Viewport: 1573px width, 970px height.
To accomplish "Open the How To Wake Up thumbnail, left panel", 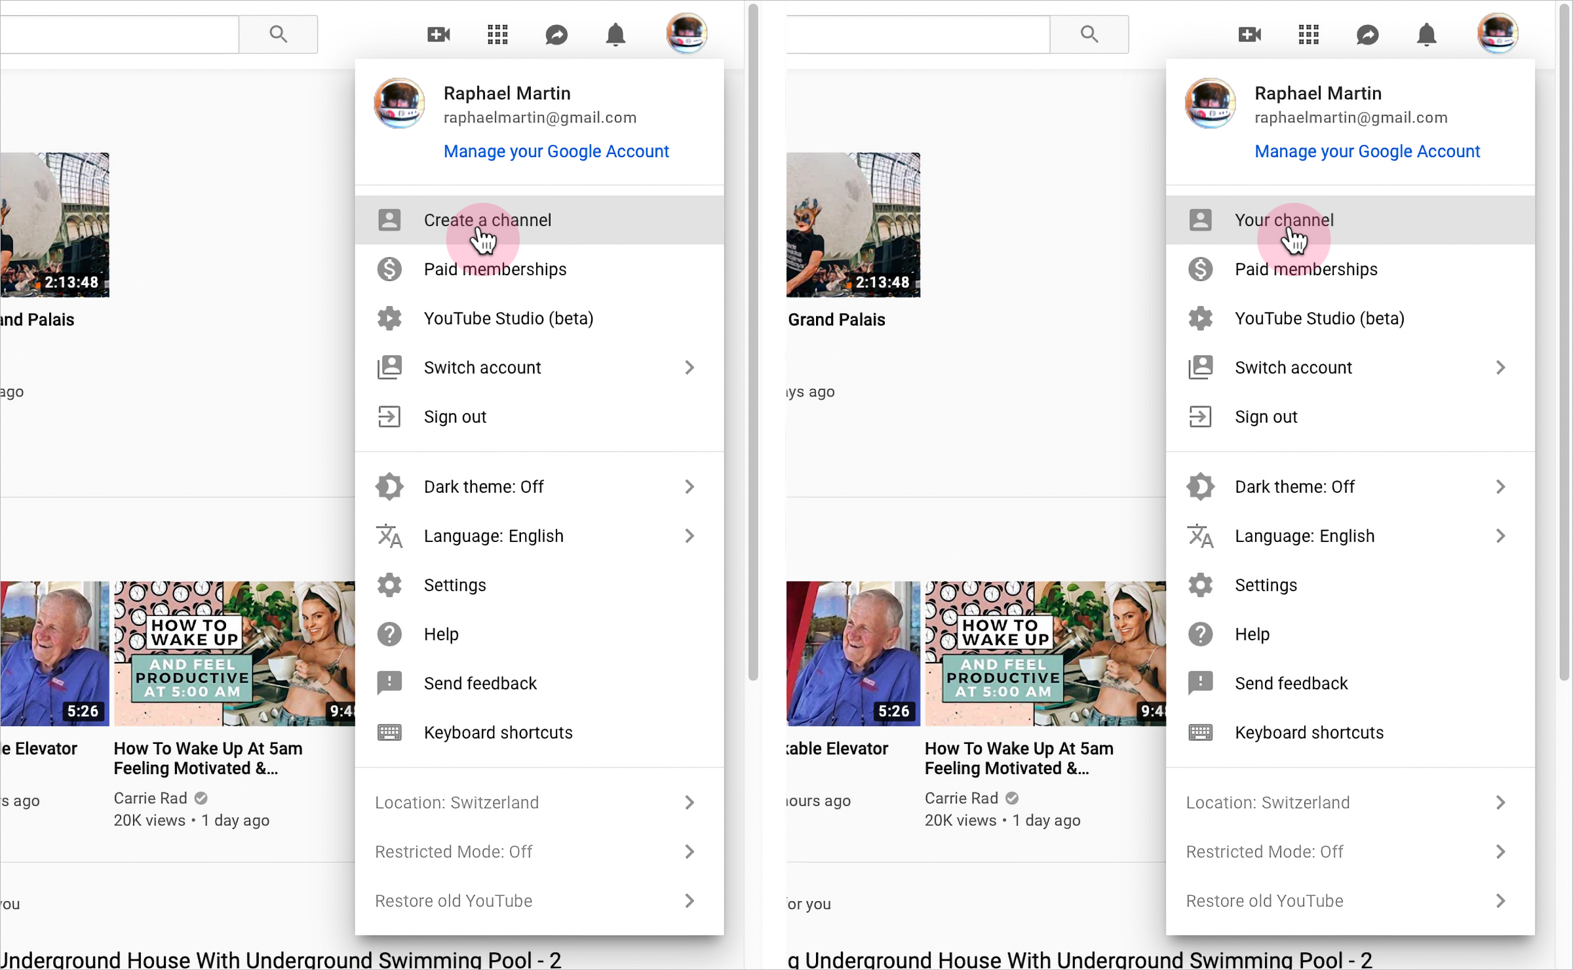I will [x=235, y=653].
